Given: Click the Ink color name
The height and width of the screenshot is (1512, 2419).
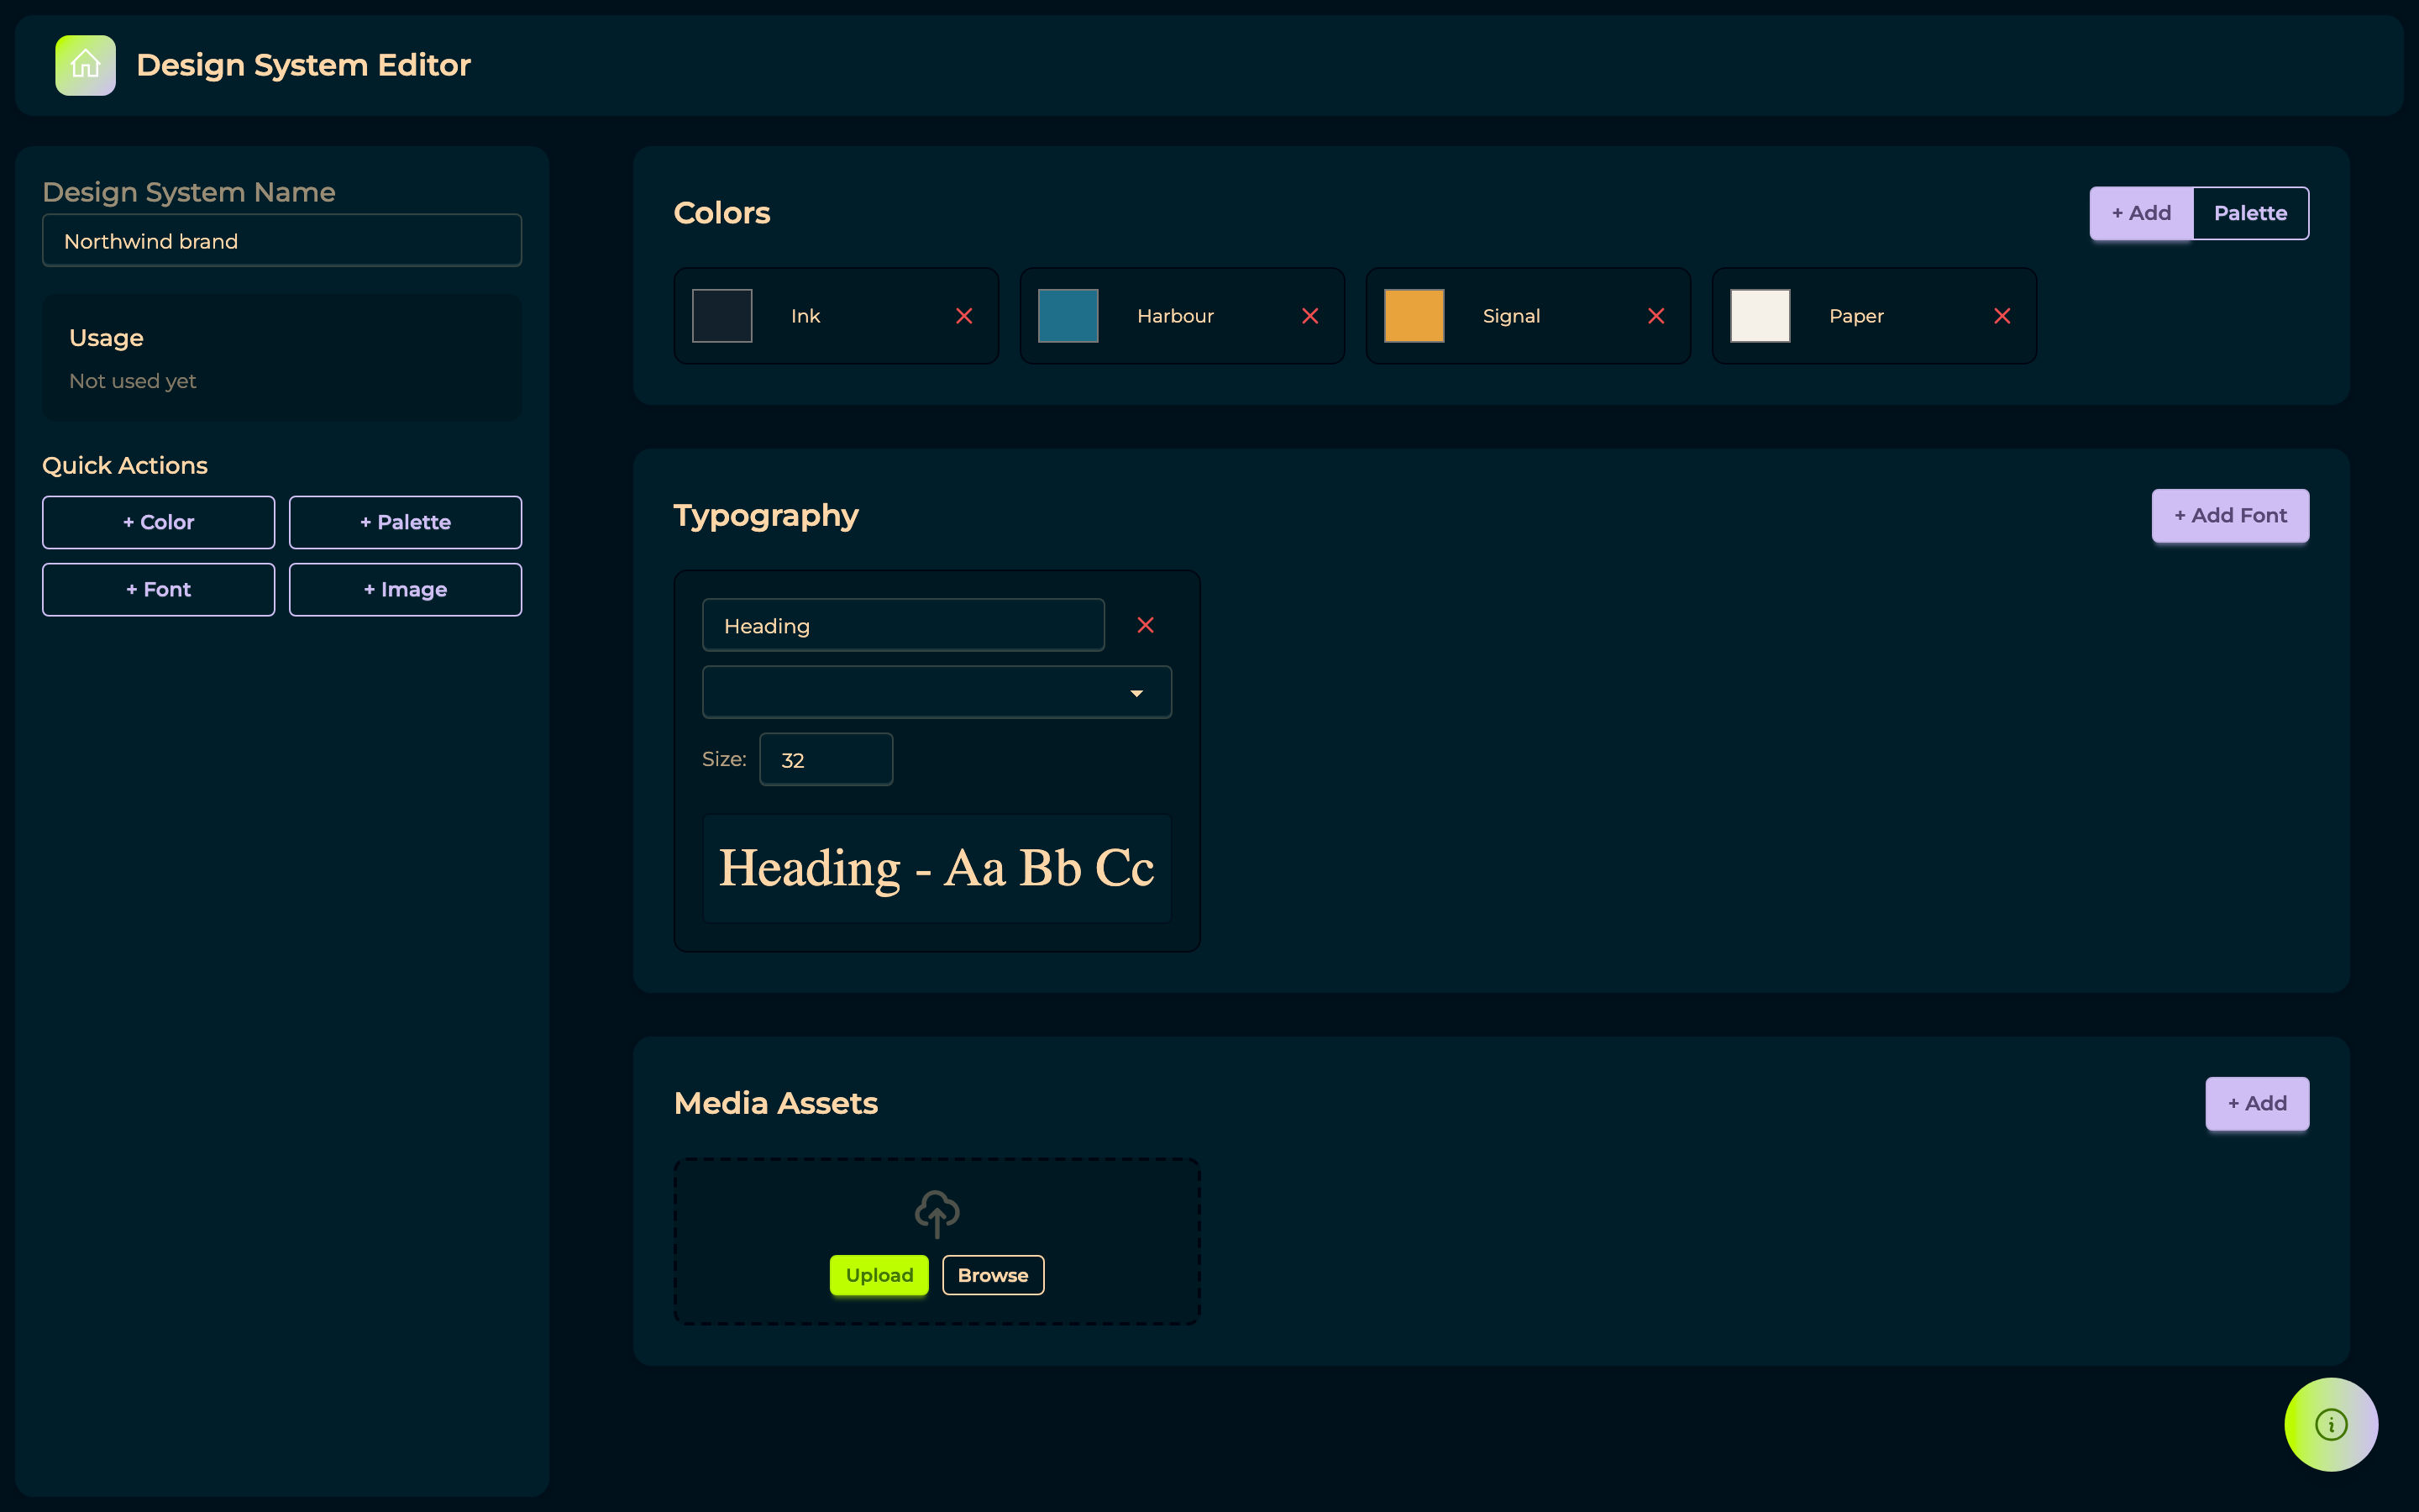Looking at the screenshot, I should click(805, 316).
